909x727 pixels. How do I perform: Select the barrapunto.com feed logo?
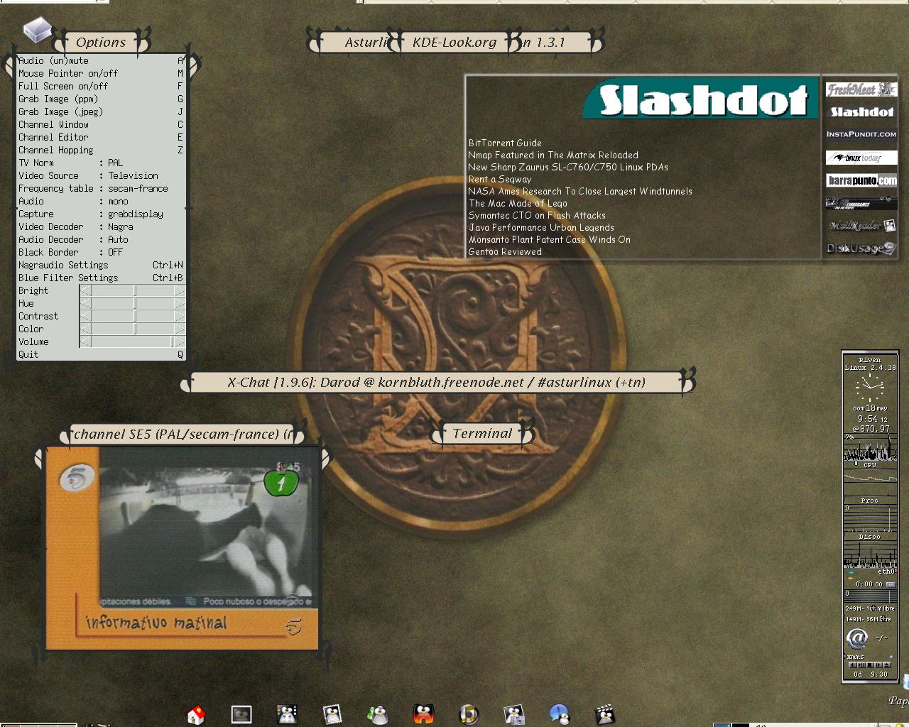(x=861, y=180)
